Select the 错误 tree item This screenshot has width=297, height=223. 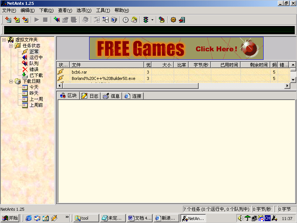[x=34, y=70]
